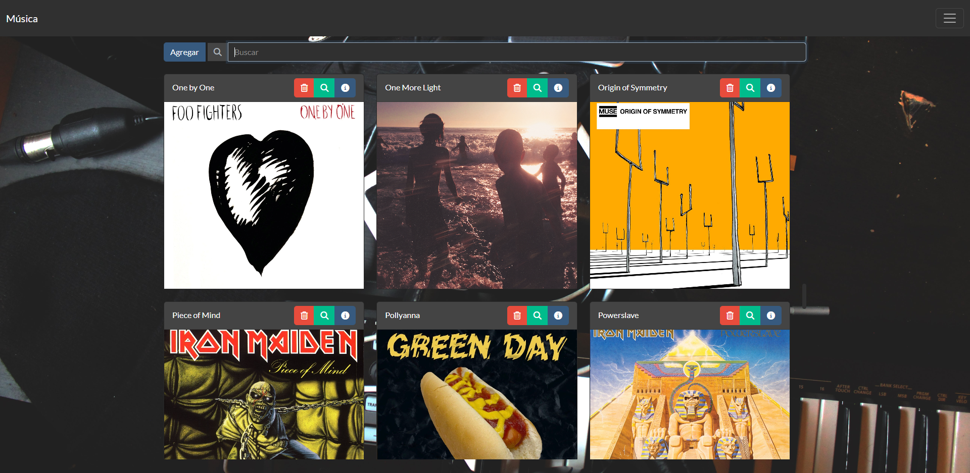This screenshot has width=970, height=473.
Task: Select the 'Powerslave' card title
Action: [x=618, y=316]
